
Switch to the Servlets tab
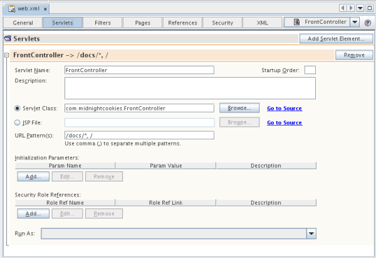click(x=63, y=23)
